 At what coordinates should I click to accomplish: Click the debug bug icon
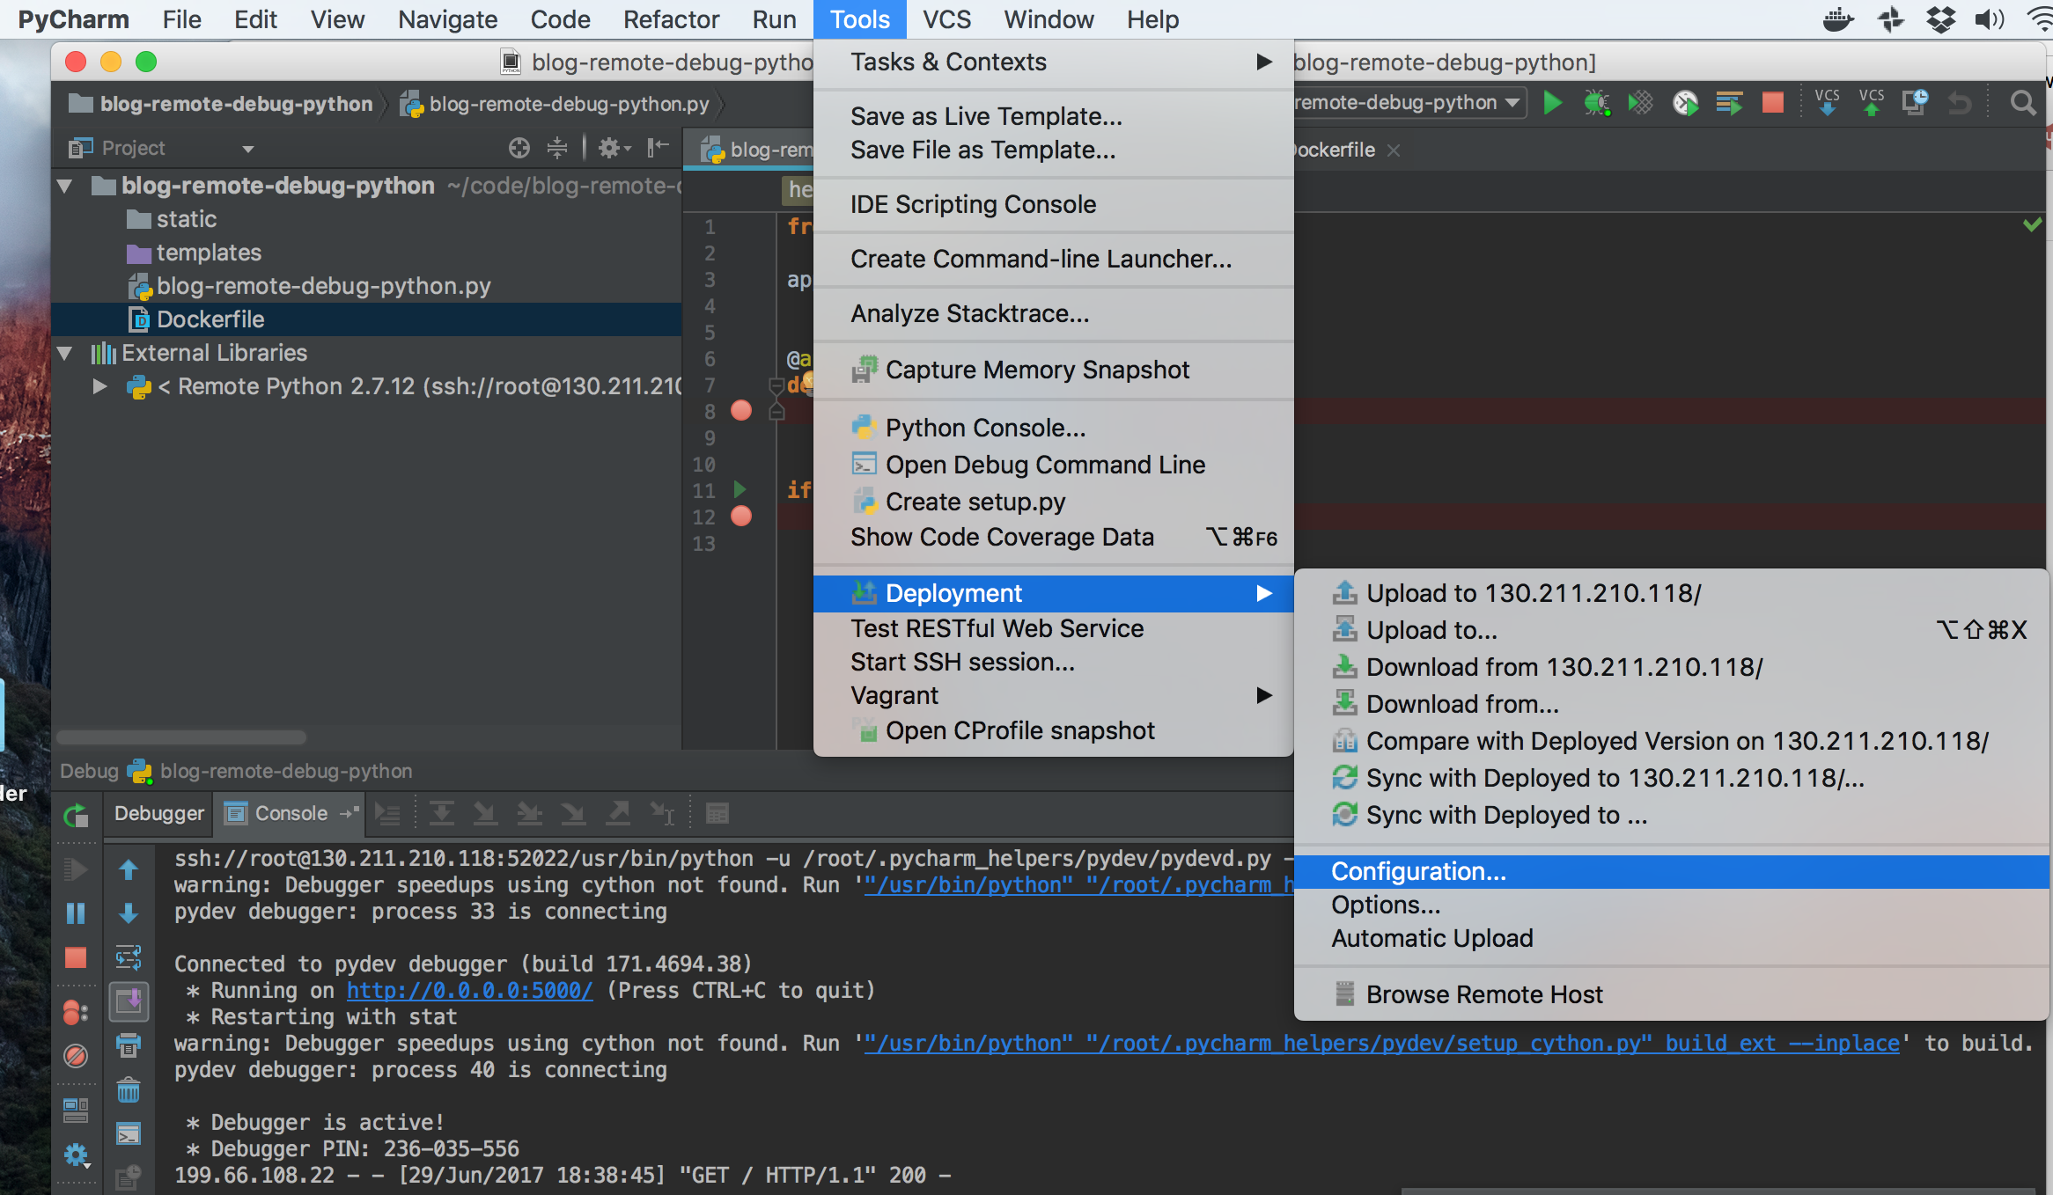click(1593, 104)
